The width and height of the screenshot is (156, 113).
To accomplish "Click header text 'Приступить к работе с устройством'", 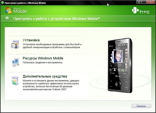I will click(x=42, y=19).
